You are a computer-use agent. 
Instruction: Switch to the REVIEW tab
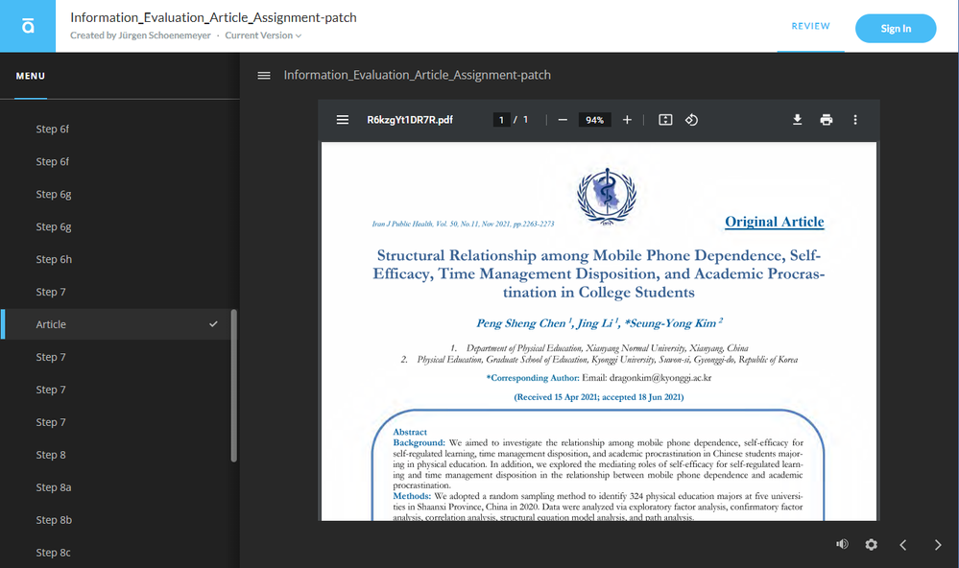click(x=810, y=27)
